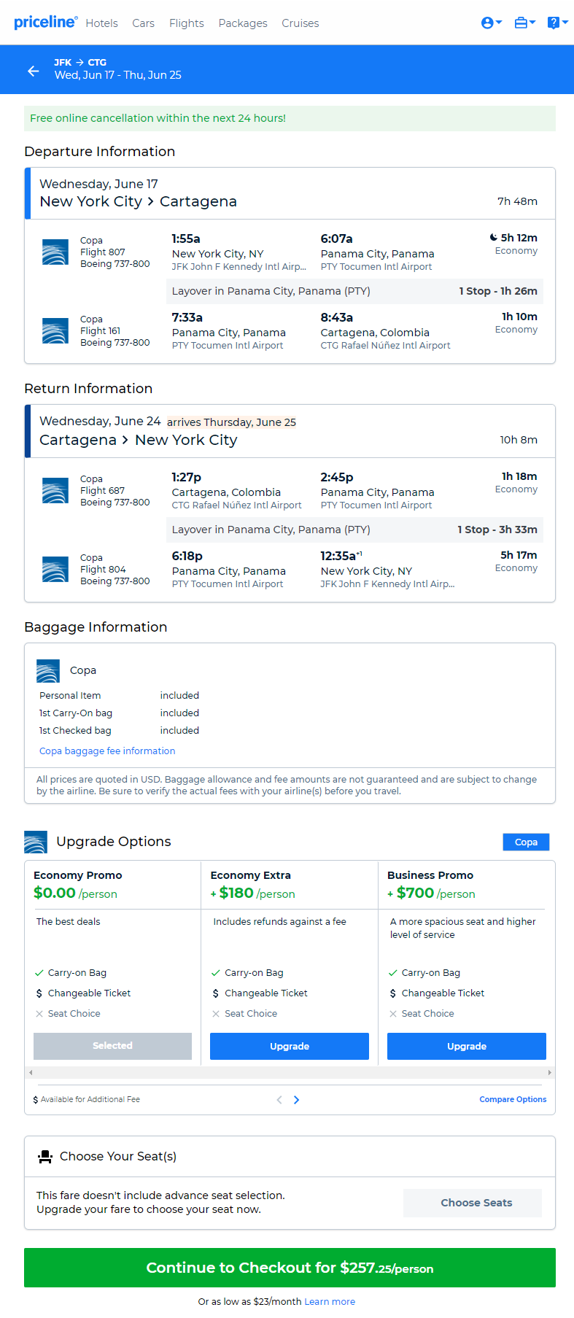Open the help question-mark dropdown
The image size is (574, 1318).
pos(558,23)
